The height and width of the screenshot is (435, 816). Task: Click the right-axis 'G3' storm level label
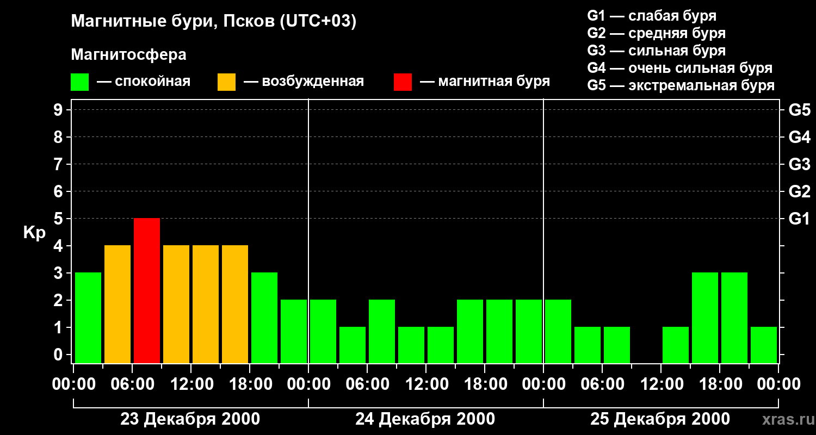click(799, 164)
